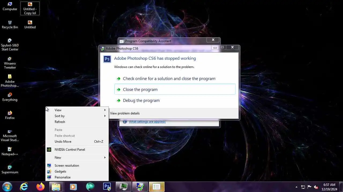Image resolution: width=343 pixels, height=192 pixels.
Task: Choose Refresh in the context menu
Action: pos(77,122)
